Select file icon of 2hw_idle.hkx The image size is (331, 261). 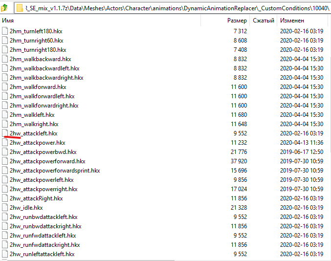click(5, 207)
